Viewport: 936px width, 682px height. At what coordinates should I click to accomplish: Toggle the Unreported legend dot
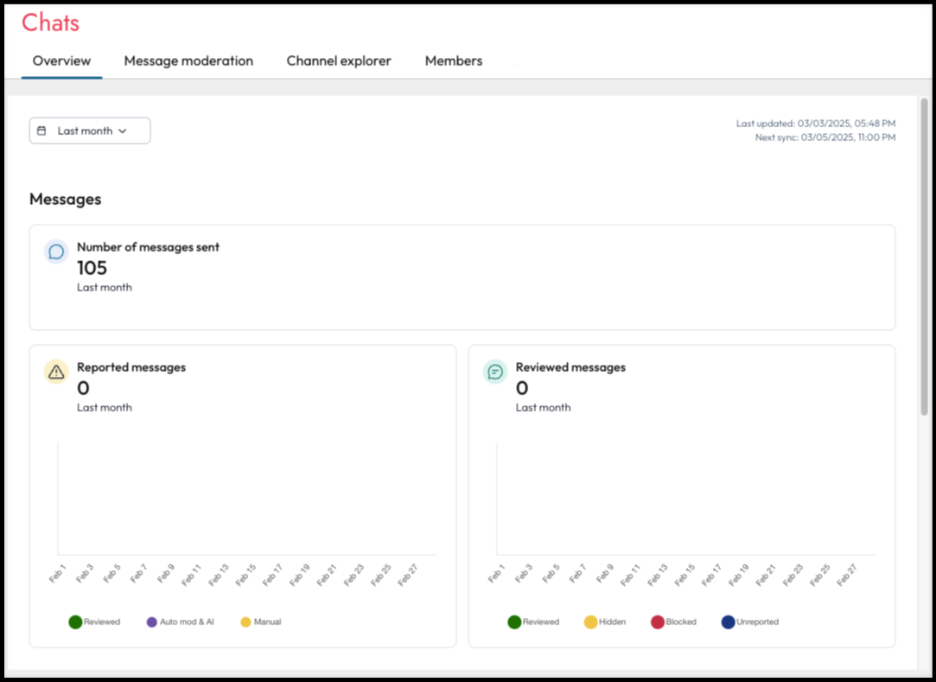click(728, 621)
